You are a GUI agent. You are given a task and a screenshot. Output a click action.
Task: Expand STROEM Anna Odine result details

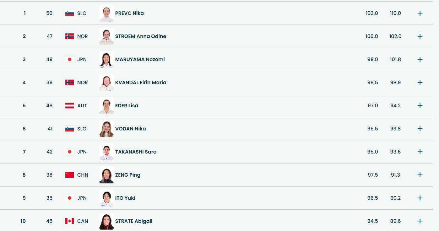420,36
